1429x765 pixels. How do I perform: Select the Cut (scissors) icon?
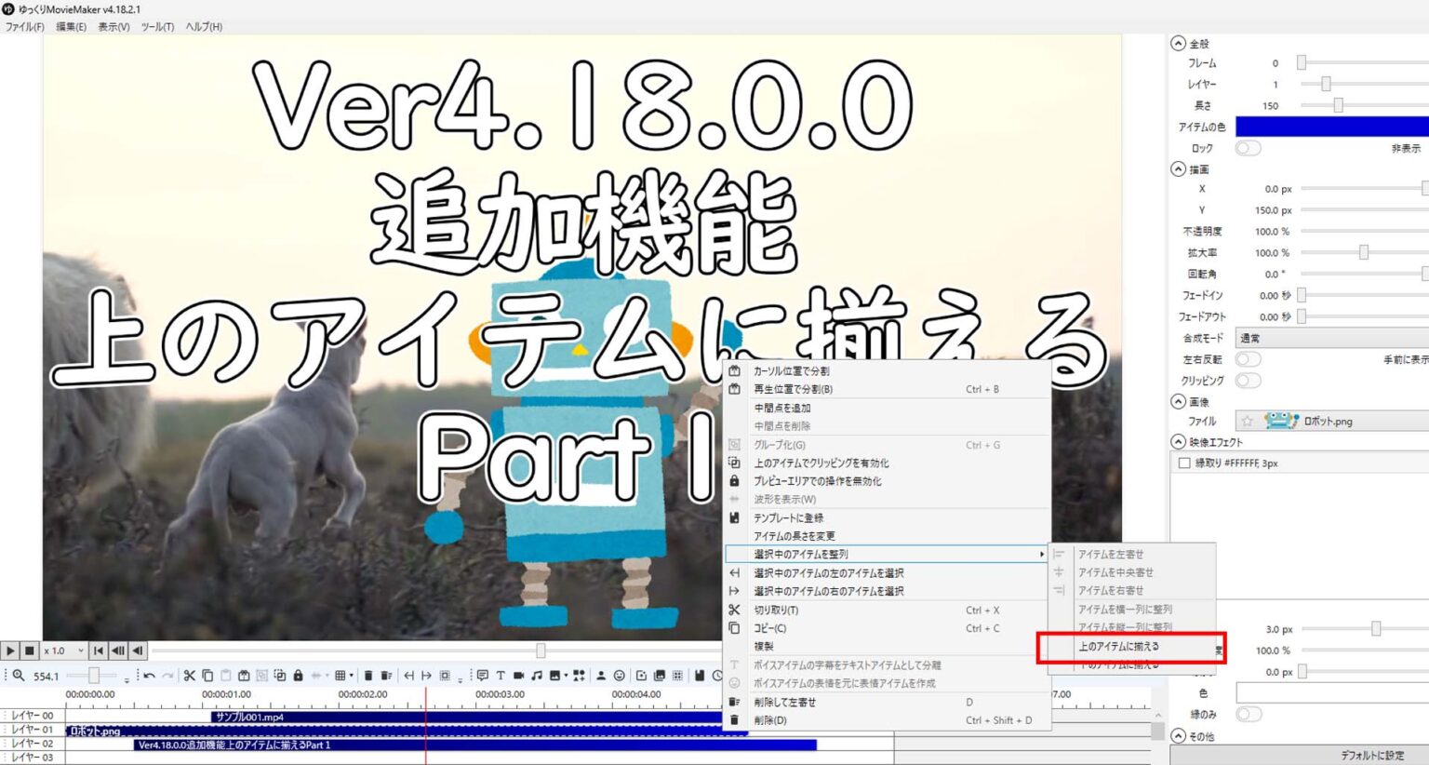pyautogui.click(x=189, y=675)
